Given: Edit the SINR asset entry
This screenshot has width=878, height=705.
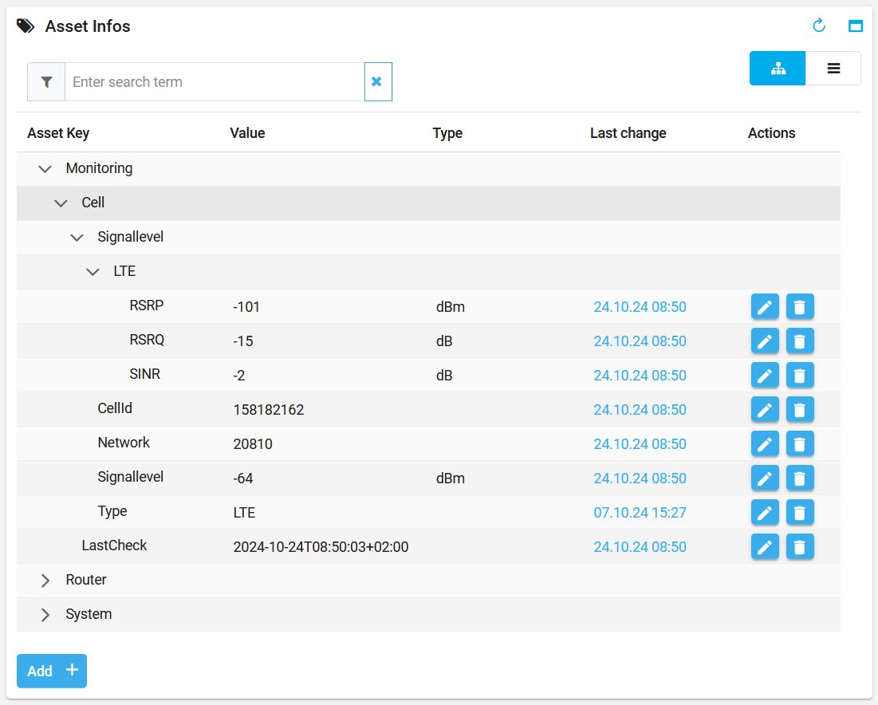Looking at the screenshot, I should coord(765,376).
